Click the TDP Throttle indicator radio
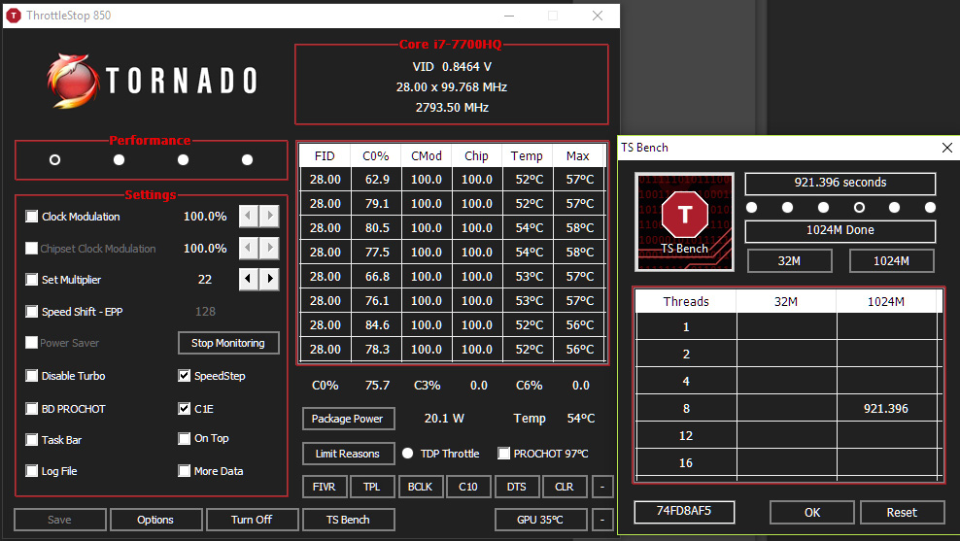 [408, 454]
